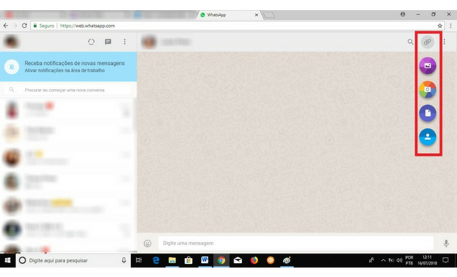Screen dimensions: 457x277
Task: Open Task View on the taskbar
Action: [139, 260]
